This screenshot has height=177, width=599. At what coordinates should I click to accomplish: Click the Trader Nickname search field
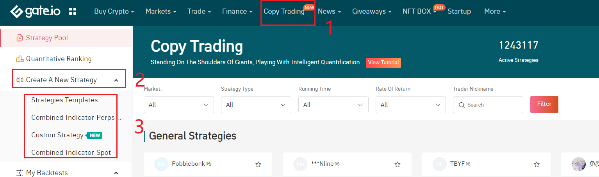pyautogui.click(x=492, y=105)
